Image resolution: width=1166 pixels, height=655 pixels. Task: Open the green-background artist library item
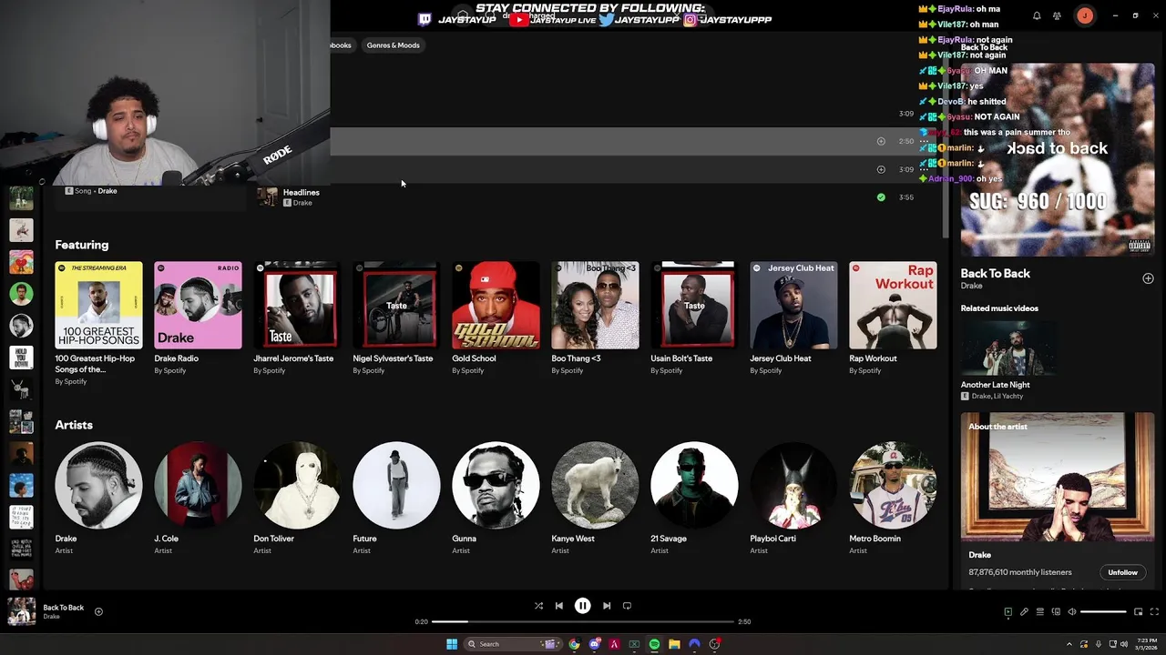[21, 294]
